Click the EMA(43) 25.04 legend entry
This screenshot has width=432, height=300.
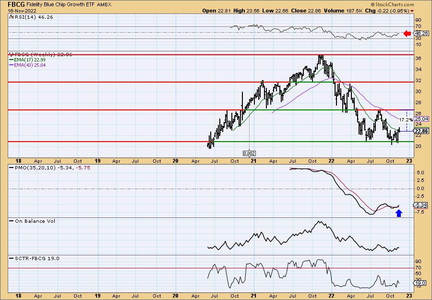(x=27, y=65)
